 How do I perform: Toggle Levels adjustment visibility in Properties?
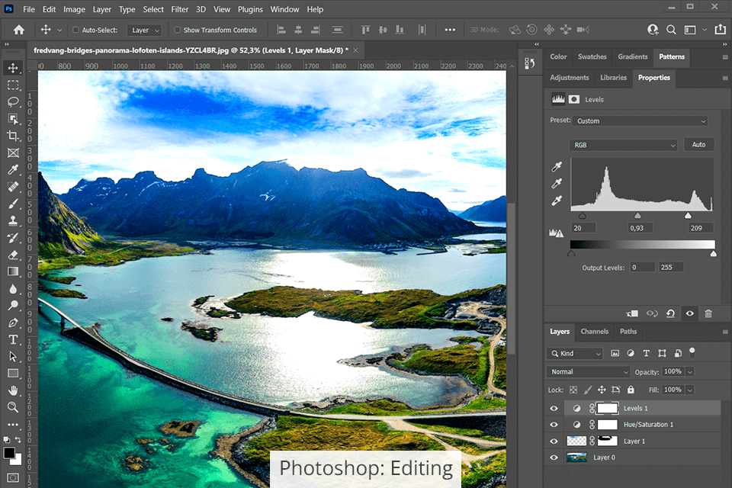click(689, 313)
